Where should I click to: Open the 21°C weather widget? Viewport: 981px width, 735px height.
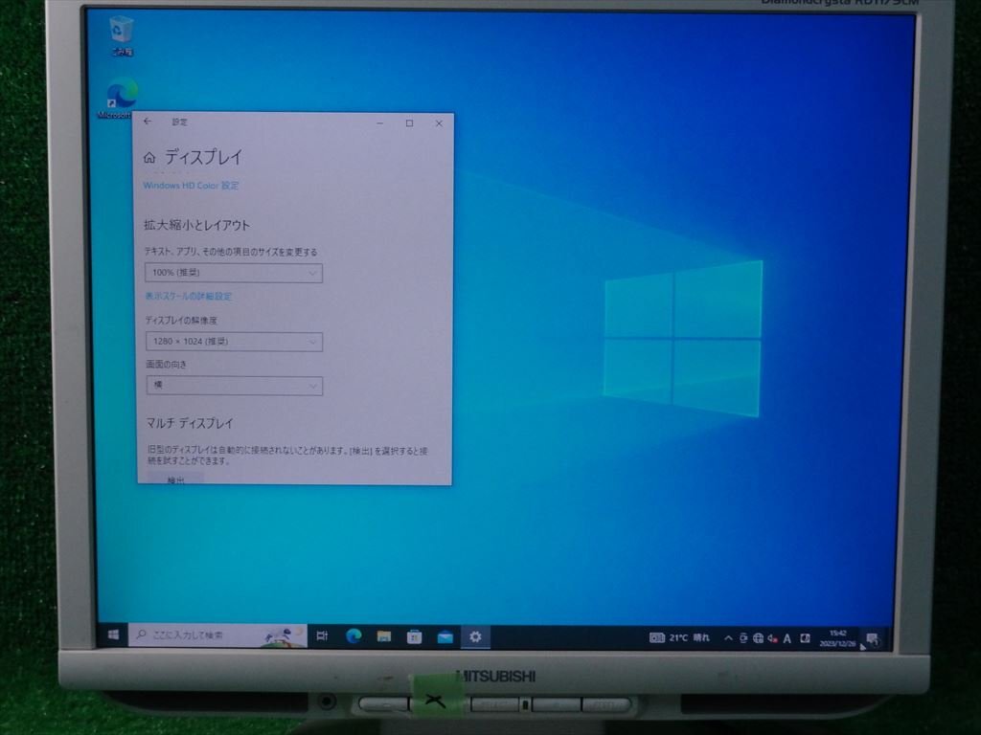[x=679, y=637]
